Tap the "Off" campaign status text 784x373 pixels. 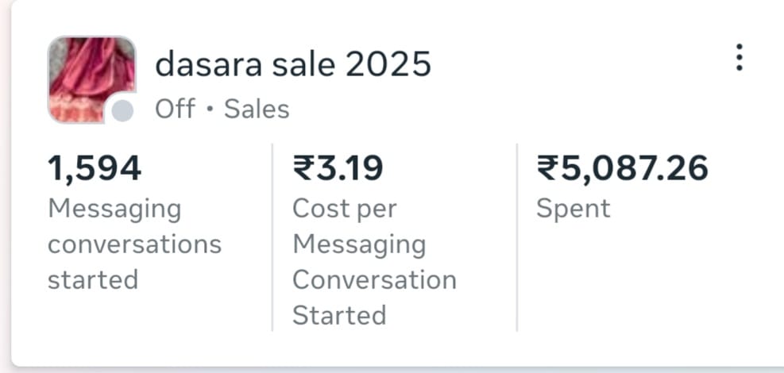(x=175, y=109)
